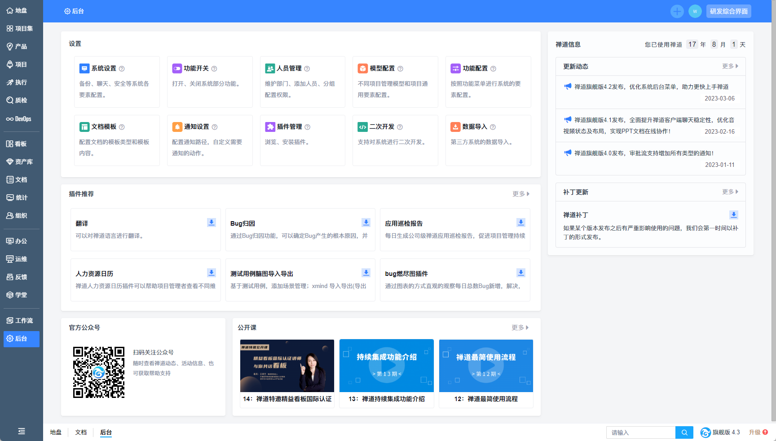Open the 二次开发 card
This screenshot has height=441, width=776.
tap(395, 140)
